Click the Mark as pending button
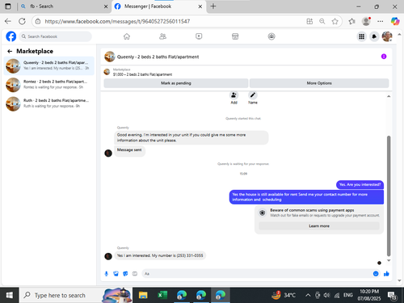The image size is (404, 303). 176,83
